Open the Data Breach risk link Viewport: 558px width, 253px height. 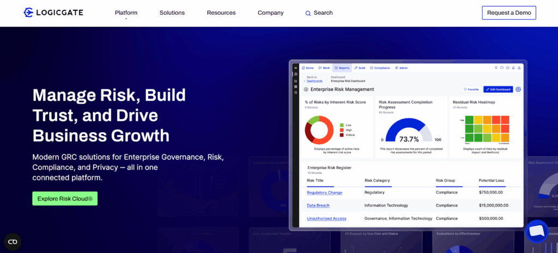pos(318,205)
